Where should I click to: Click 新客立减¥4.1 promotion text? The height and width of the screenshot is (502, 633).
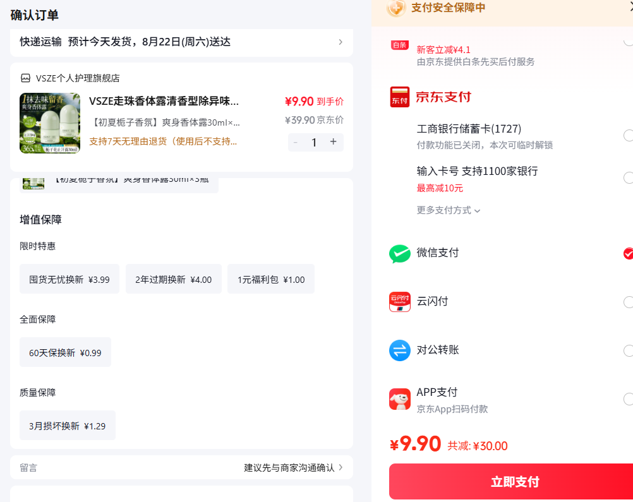pyautogui.click(x=443, y=50)
